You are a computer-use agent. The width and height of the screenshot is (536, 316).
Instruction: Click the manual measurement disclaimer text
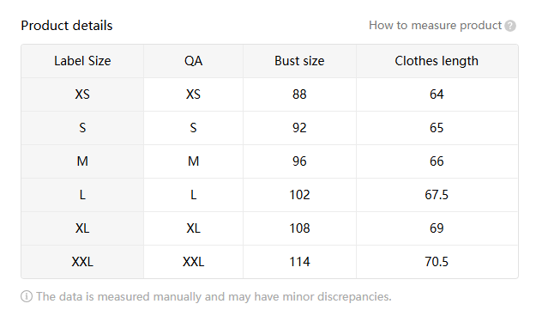[x=214, y=296]
